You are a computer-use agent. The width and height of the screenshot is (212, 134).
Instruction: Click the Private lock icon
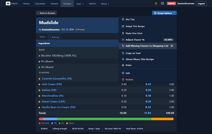(x=77, y=30)
